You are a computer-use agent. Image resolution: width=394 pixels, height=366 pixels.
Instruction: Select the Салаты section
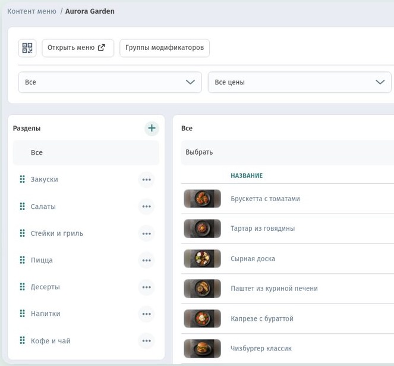[x=43, y=207]
